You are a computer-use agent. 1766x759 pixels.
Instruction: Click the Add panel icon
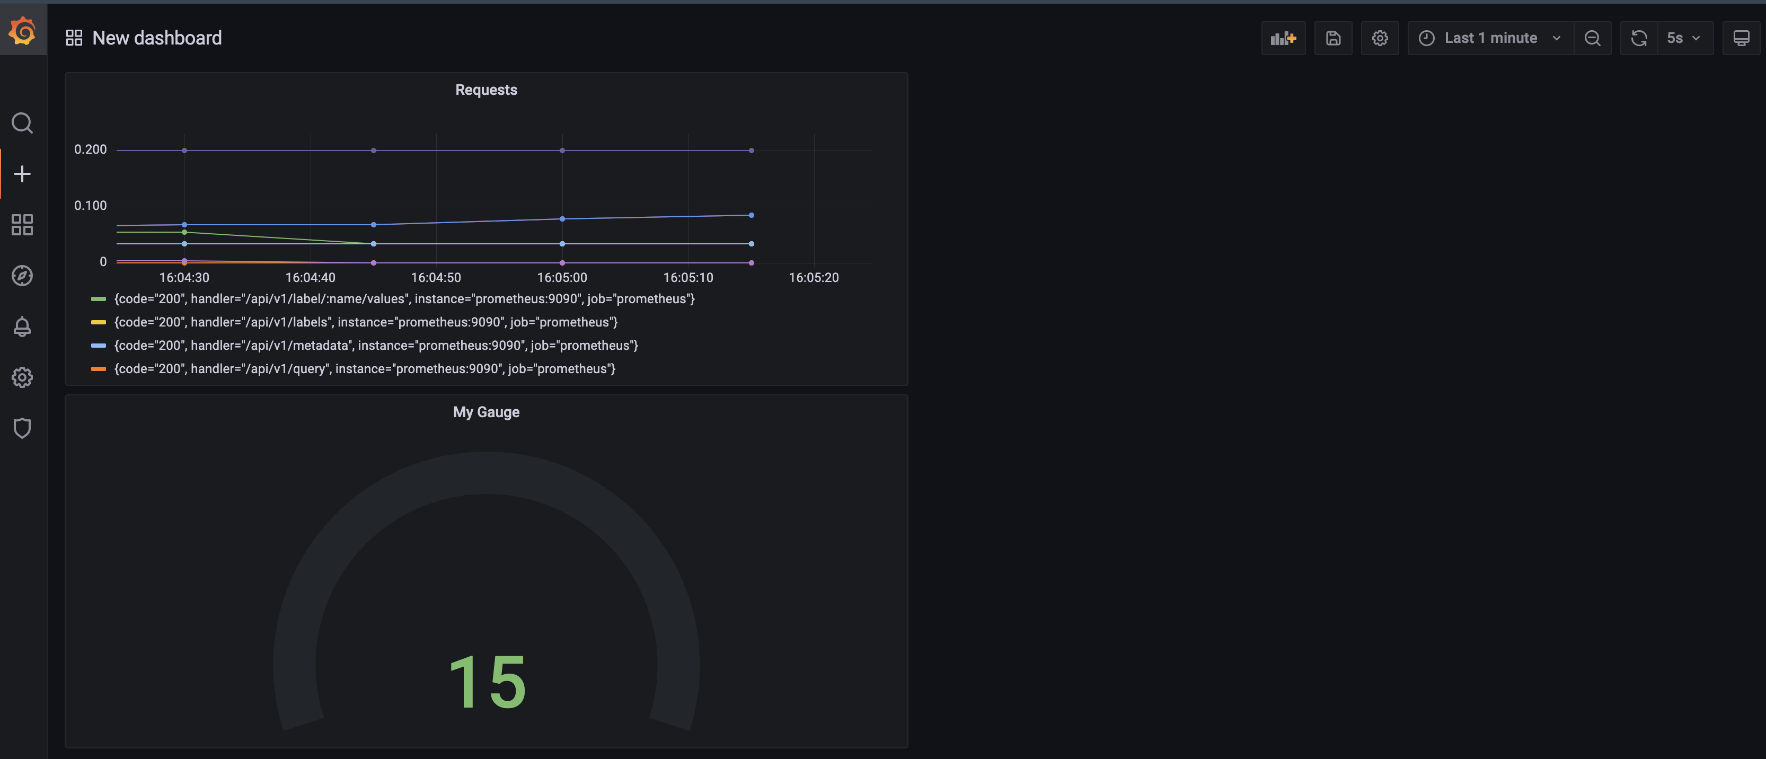click(1283, 38)
